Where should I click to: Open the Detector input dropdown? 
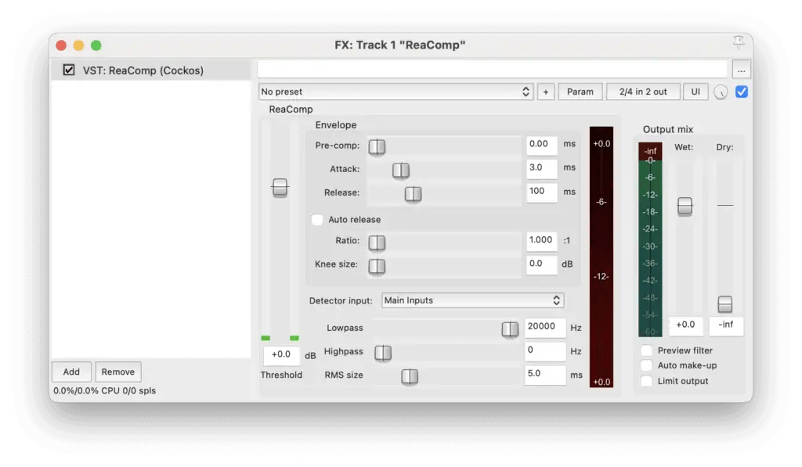(x=472, y=300)
